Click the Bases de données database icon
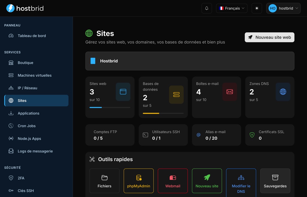 176,95
